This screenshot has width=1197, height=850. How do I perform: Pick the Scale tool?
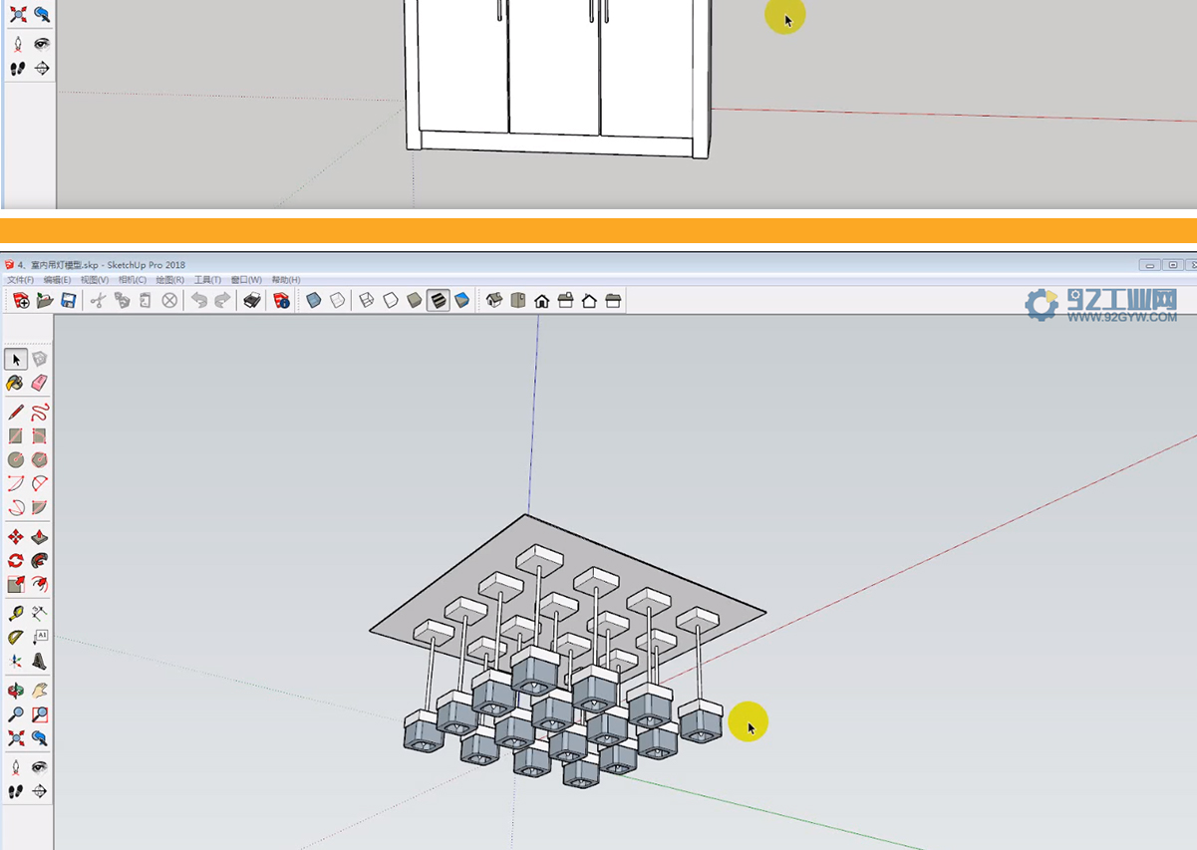tap(16, 585)
